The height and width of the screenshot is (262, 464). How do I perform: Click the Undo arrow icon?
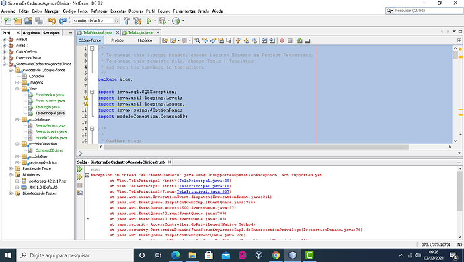52,21
